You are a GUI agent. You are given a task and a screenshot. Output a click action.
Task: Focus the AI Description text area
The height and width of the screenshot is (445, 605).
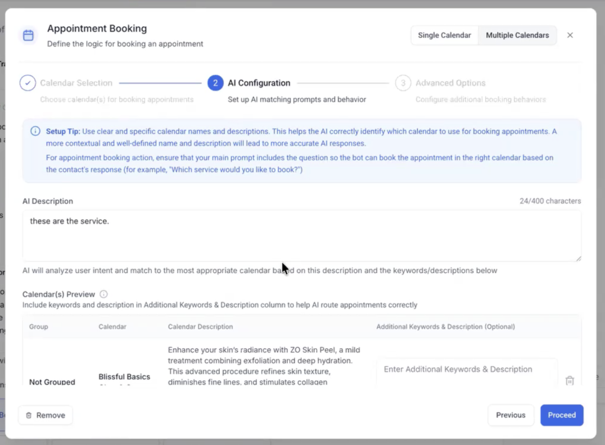click(x=301, y=236)
